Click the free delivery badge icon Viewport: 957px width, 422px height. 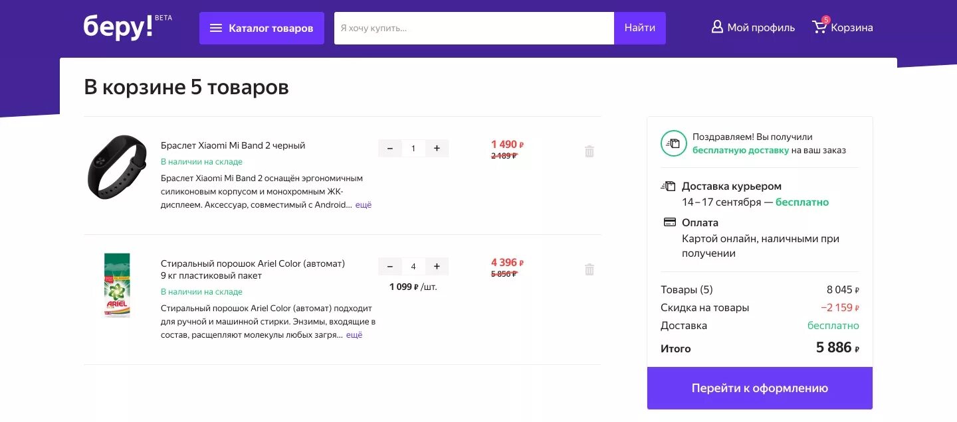tap(673, 143)
